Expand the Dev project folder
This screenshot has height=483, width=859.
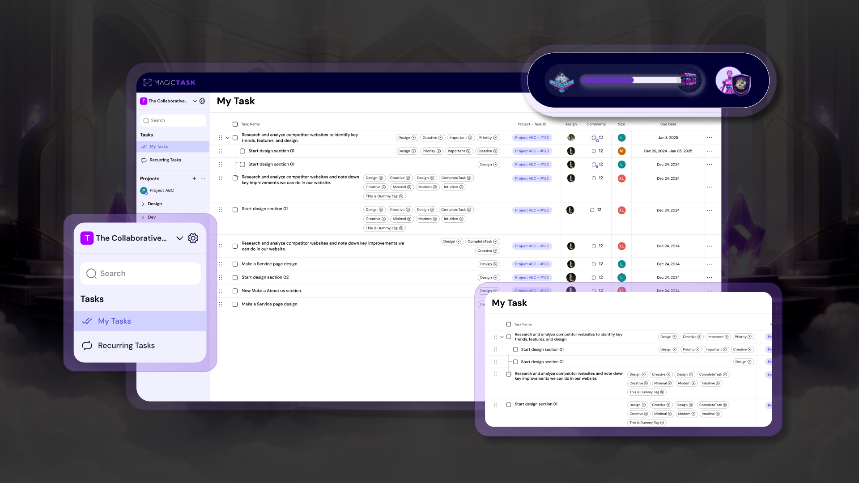coord(143,217)
